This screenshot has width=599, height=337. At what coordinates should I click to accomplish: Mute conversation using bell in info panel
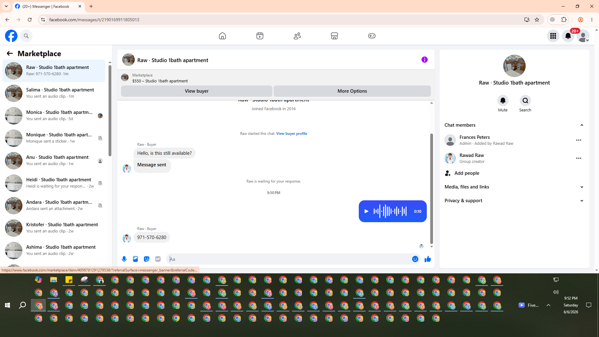pos(503,100)
